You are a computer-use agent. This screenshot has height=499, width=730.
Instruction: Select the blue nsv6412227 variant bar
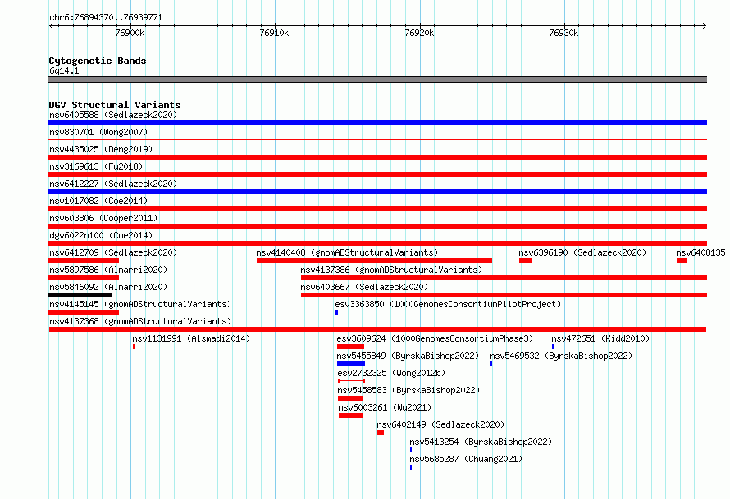[377, 192]
